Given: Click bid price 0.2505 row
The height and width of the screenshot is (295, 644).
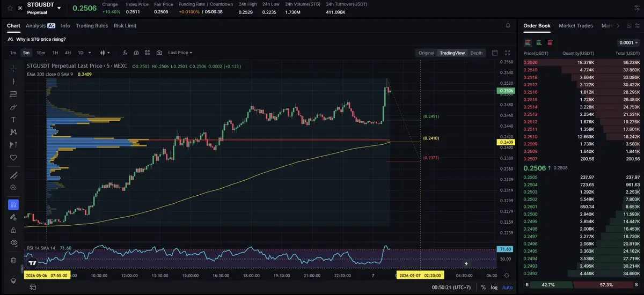Looking at the screenshot, I should click(x=581, y=177).
